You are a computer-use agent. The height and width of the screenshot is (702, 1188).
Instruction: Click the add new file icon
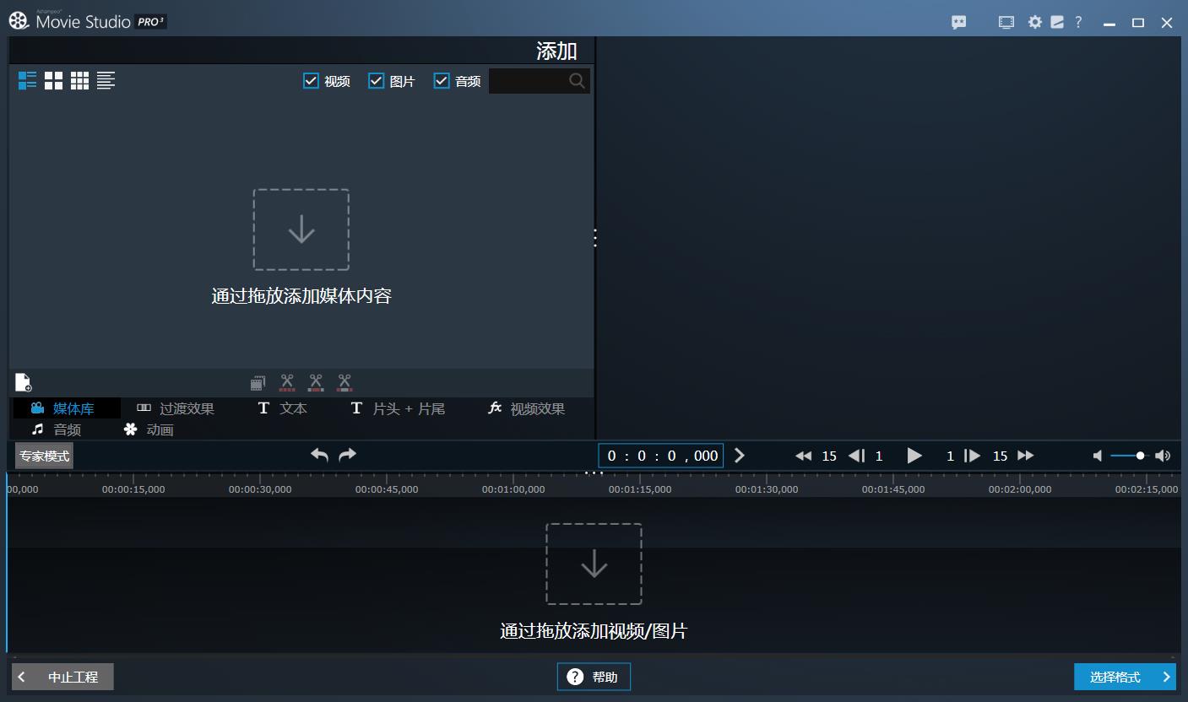point(24,383)
